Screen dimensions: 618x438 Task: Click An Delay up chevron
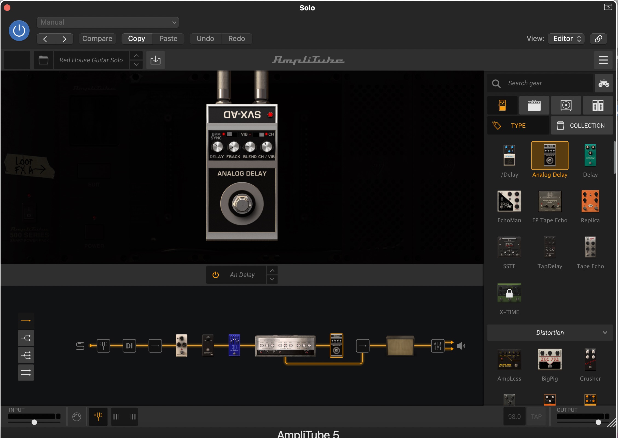tap(272, 270)
